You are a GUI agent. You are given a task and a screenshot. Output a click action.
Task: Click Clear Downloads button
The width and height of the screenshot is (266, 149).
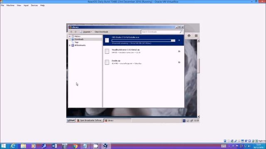tap(101, 32)
